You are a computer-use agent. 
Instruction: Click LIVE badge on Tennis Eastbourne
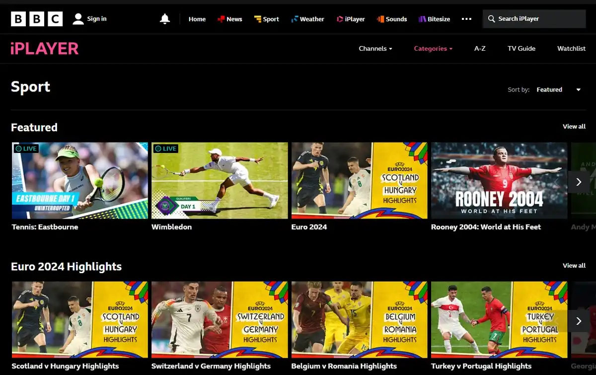tap(26, 149)
